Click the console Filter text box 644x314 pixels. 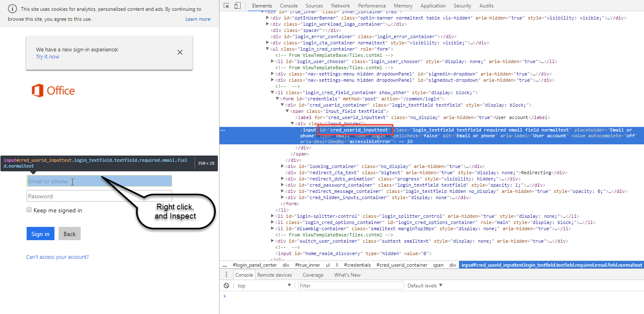pos(350,286)
